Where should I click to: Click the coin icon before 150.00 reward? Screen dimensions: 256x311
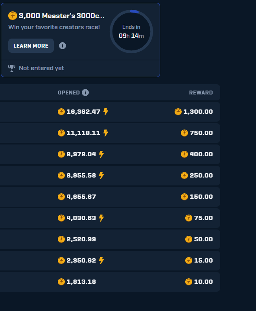pyautogui.click(x=184, y=196)
